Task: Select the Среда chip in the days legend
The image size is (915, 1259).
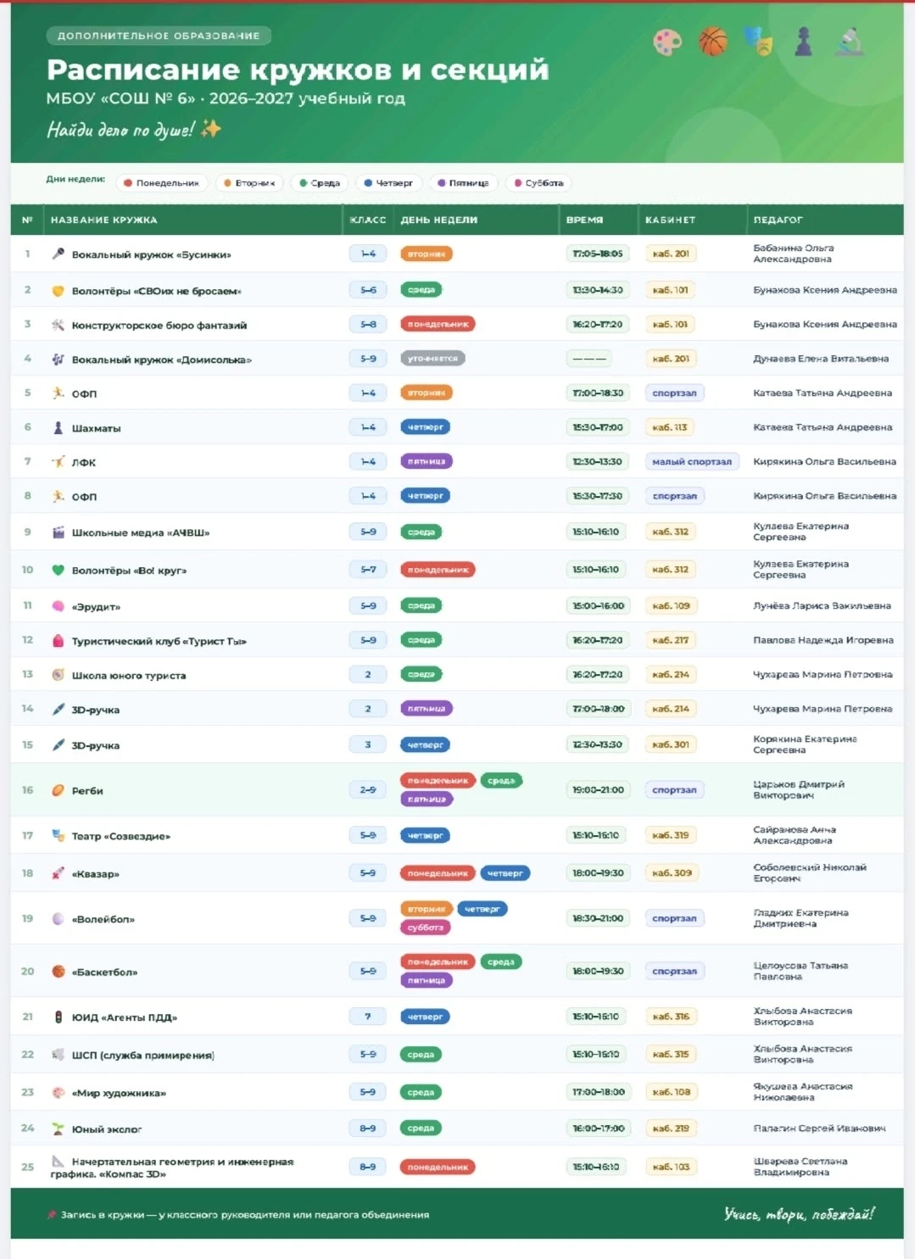Action: tap(319, 183)
